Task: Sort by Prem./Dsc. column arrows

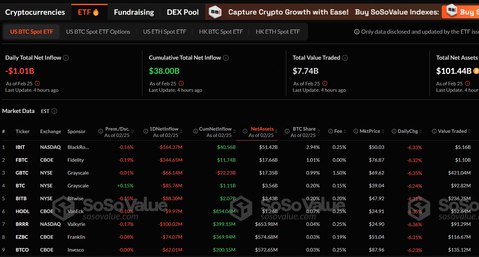Action: pyautogui.click(x=132, y=131)
